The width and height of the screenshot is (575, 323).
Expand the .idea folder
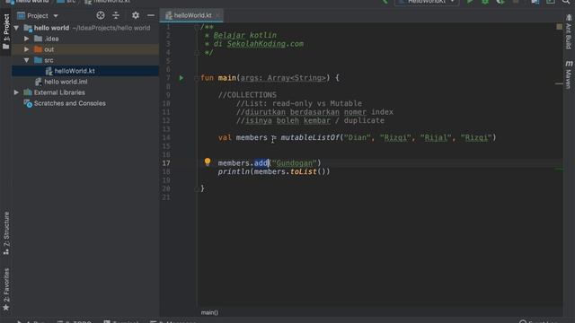click(26, 39)
